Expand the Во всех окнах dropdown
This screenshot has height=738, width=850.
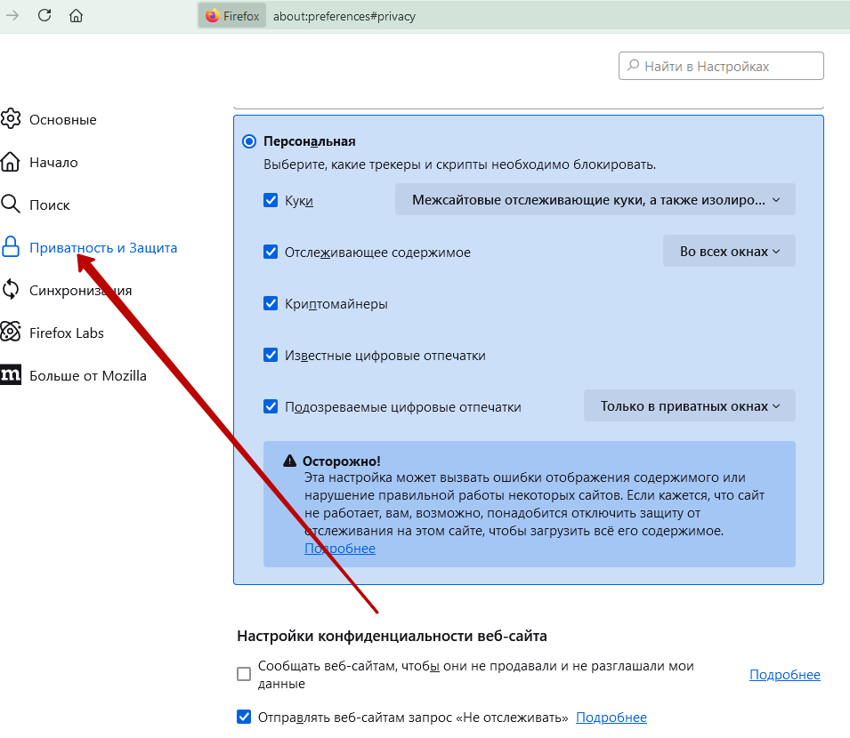click(729, 252)
